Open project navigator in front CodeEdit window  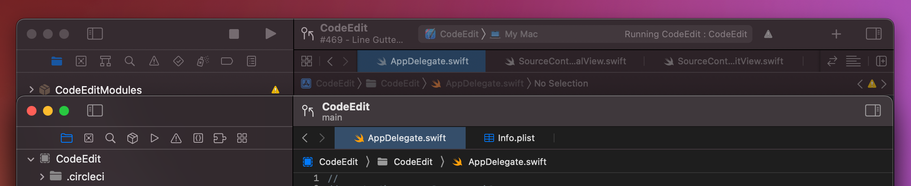coord(67,138)
